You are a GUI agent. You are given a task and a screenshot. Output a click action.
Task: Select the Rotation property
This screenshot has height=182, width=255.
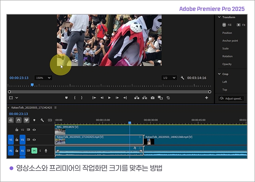(227, 56)
